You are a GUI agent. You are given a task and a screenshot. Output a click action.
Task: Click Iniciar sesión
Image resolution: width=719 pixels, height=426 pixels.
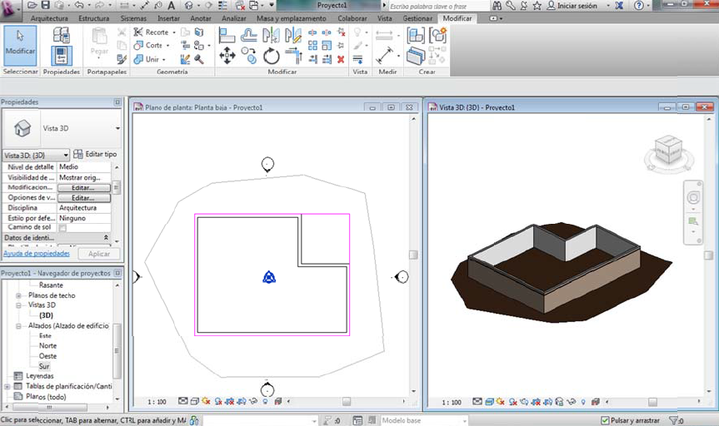[x=577, y=6]
